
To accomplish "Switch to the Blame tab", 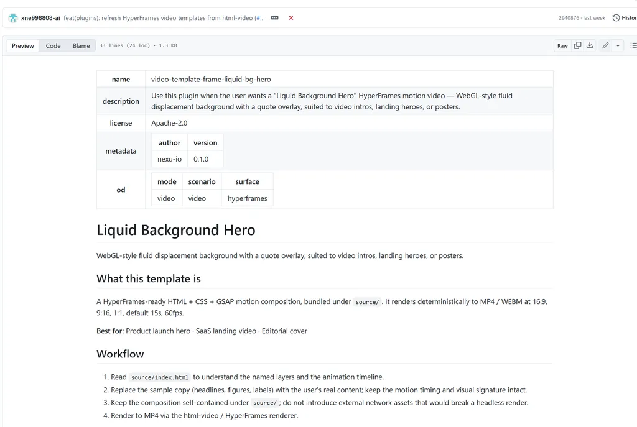I will pyautogui.click(x=81, y=46).
